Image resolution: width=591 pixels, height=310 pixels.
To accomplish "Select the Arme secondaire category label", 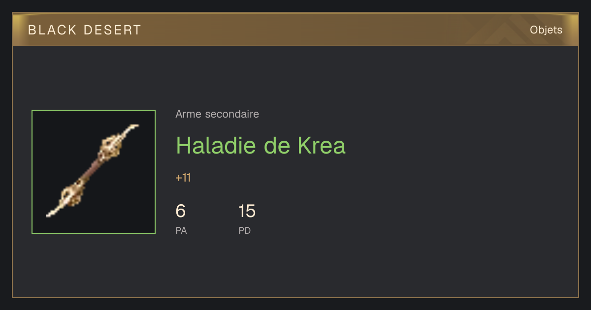I will tap(217, 114).
